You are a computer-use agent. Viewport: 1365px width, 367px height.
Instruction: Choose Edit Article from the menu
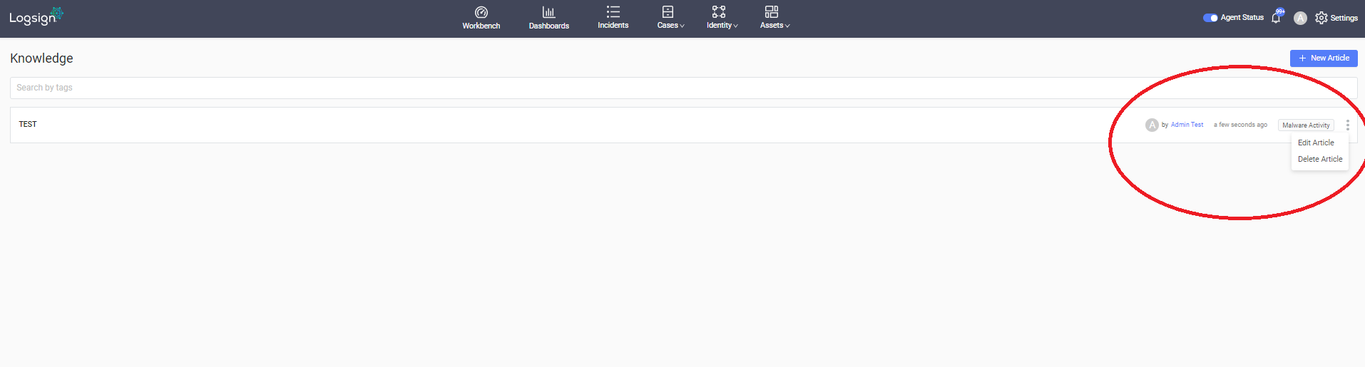click(x=1316, y=143)
